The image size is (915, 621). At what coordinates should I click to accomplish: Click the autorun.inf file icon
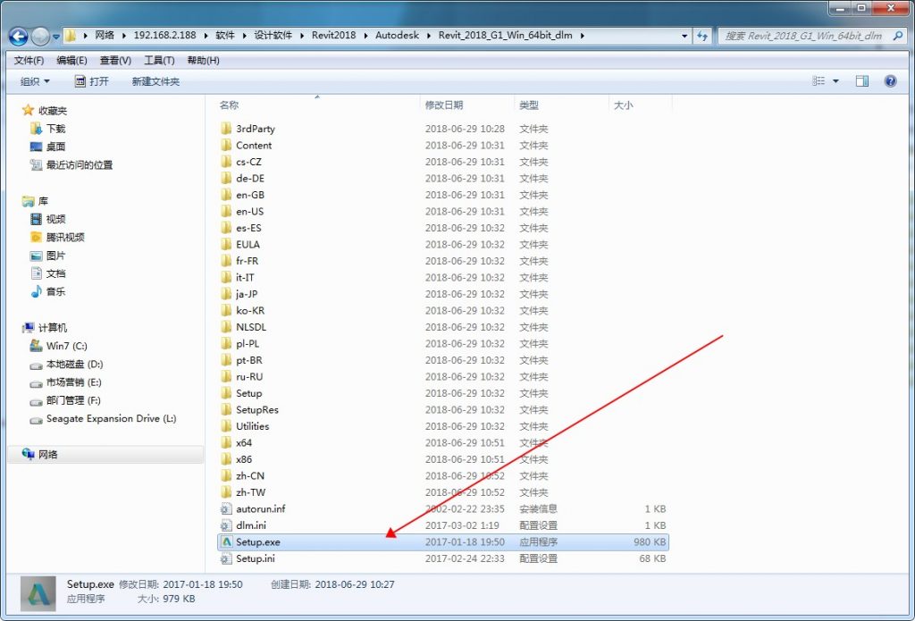pyautogui.click(x=226, y=508)
